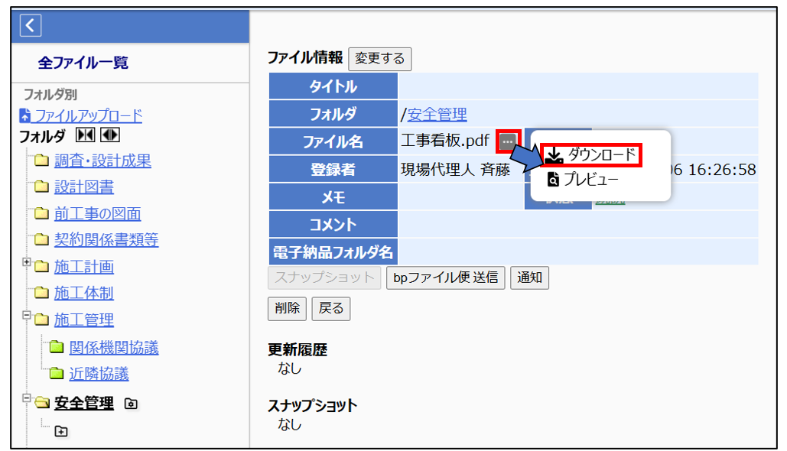This screenshot has width=787, height=451.
Task: Click the folder icon of 調査・設計成果
Action: 40,161
